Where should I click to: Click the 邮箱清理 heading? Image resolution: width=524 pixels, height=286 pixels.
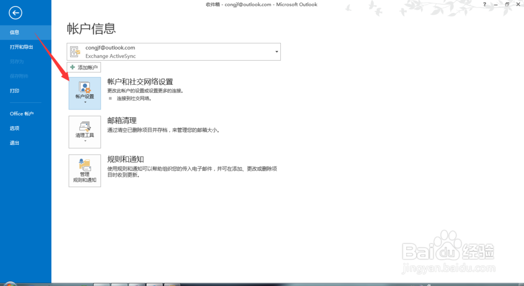click(122, 120)
